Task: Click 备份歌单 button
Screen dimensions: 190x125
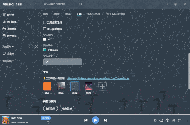Action: [x=50, y=109]
